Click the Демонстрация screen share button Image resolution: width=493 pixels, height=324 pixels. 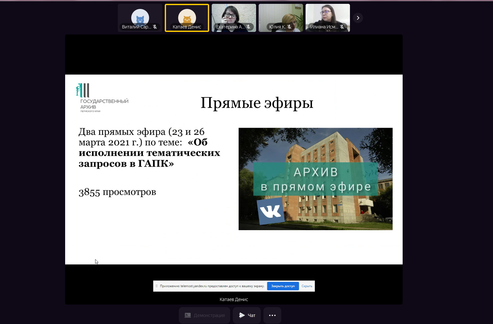[x=205, y=315]
